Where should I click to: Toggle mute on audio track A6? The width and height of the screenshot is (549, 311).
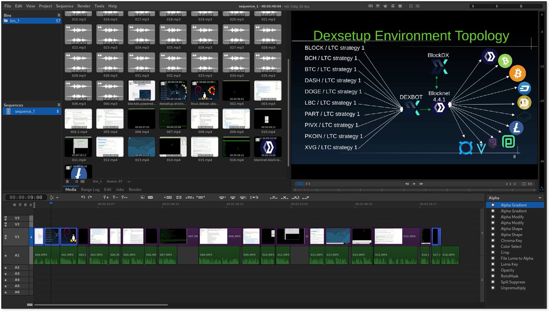(6, 292)
